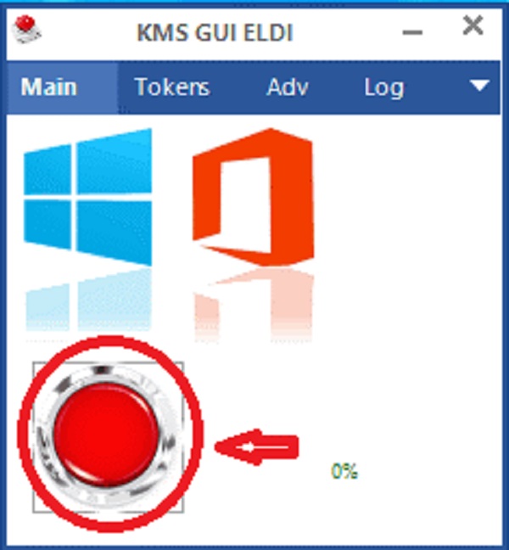Click the 0% progress indicator

point(344,471)
